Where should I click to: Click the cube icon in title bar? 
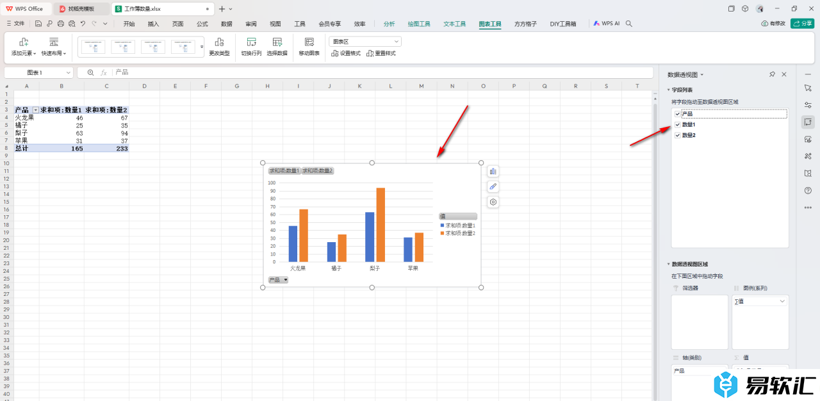[745, 9]
